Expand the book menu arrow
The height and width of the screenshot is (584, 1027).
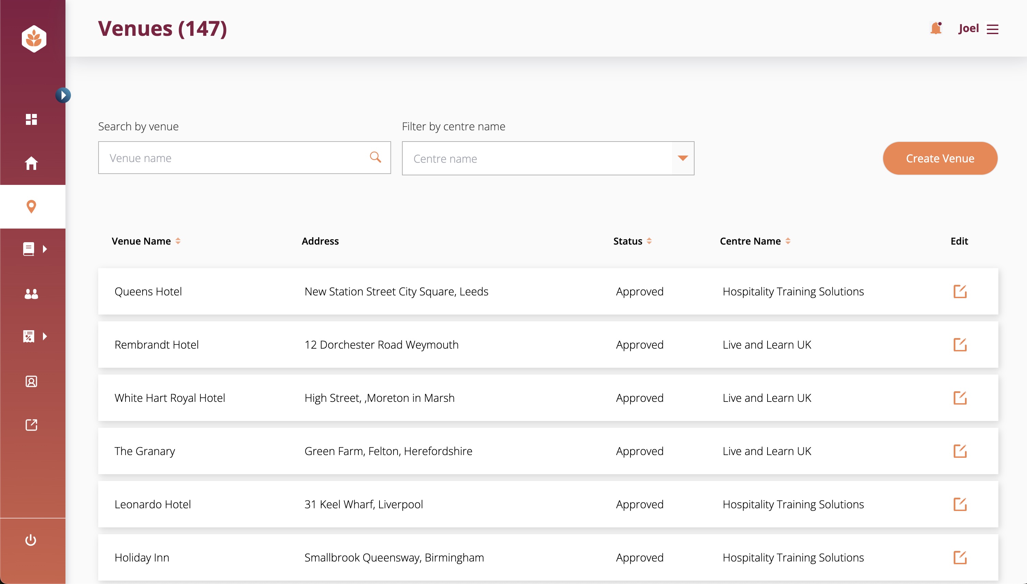click(45, 249)
